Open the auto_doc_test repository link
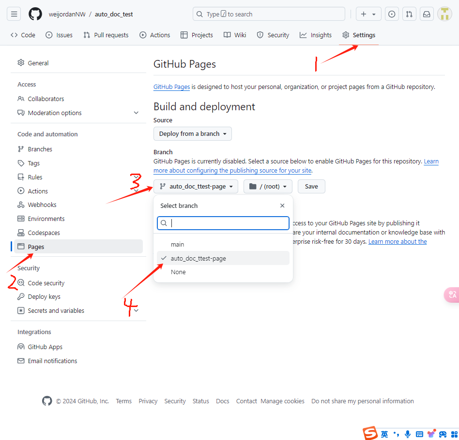The image size is (459, 440). point(114,15)
